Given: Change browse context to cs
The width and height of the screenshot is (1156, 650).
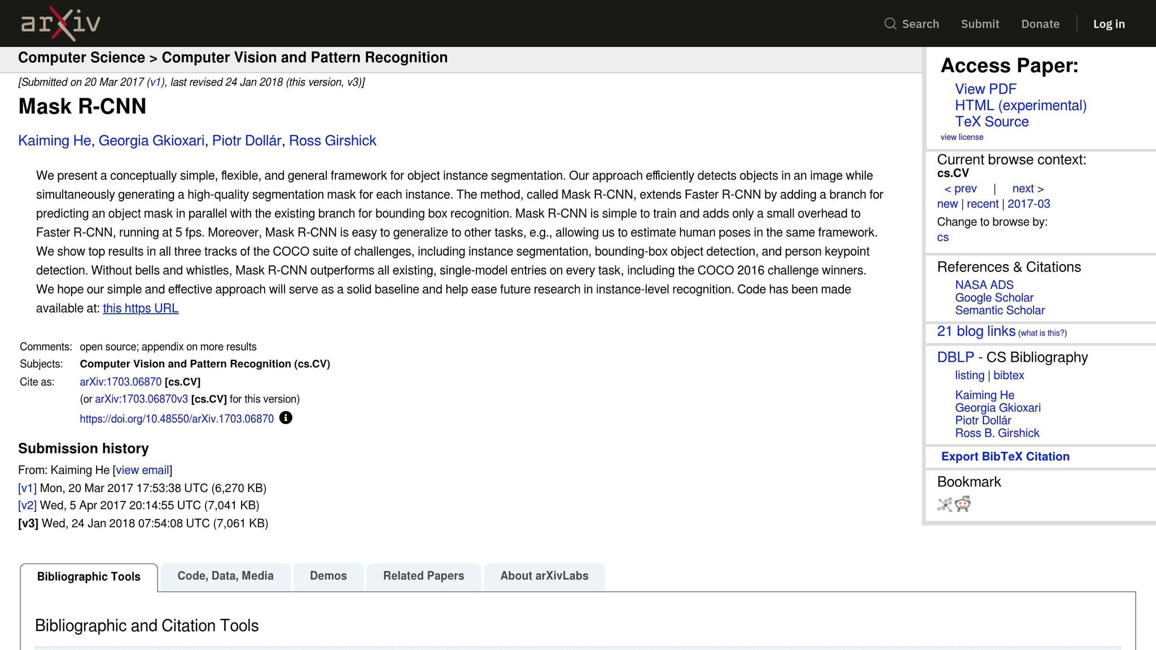Looking at the screenshot, I should click(943, 238).
